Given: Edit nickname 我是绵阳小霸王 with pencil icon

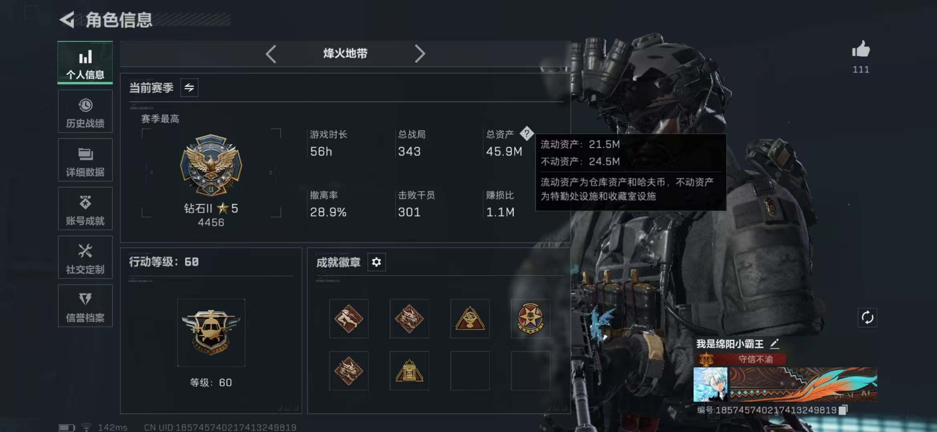Looking at the screenshot, I should (774, 344).
